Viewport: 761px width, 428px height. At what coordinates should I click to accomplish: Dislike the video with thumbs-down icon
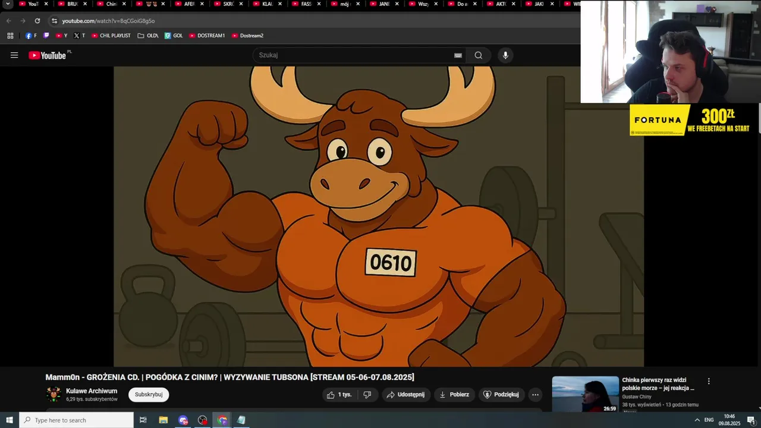367,395
